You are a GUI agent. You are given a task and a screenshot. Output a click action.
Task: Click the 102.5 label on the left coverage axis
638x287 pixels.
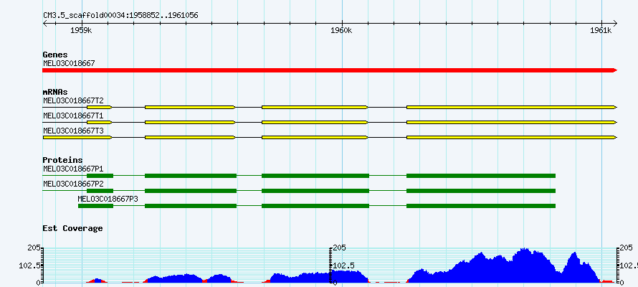point(29,265)
